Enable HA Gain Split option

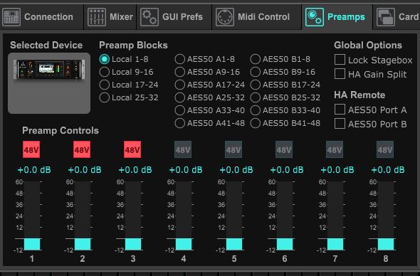click(340, 73)
